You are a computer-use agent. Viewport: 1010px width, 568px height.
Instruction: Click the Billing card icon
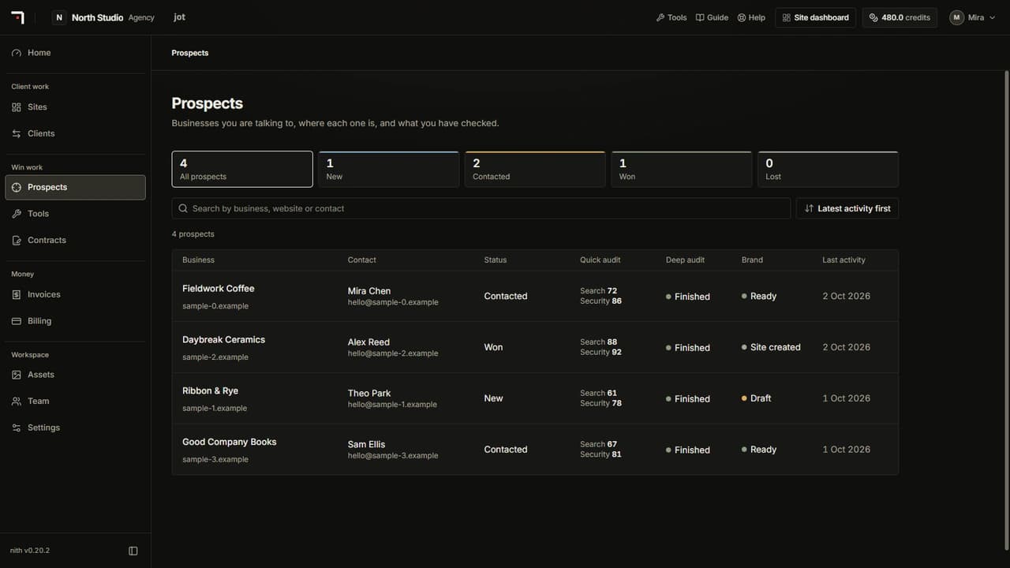point(17,321)
